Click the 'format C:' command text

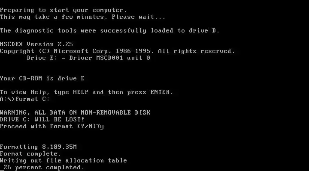(x=33, y=99)
